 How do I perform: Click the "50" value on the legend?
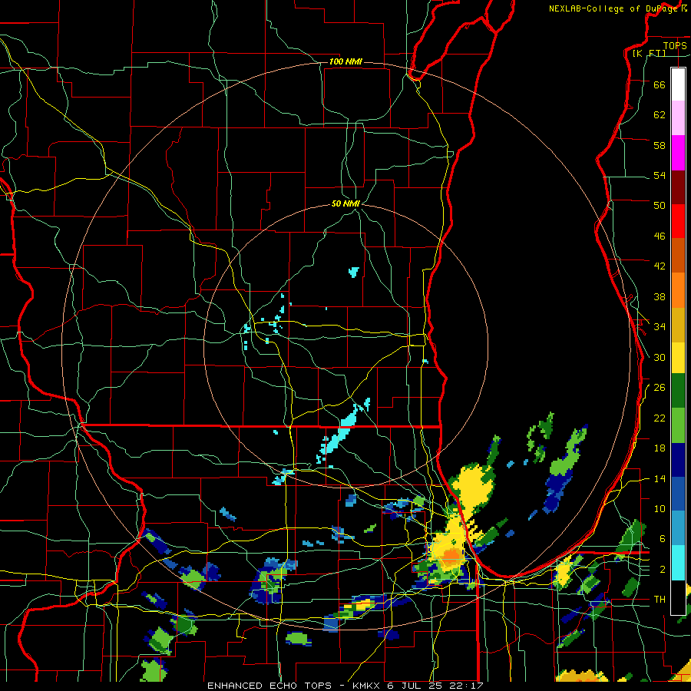(660, 205)
